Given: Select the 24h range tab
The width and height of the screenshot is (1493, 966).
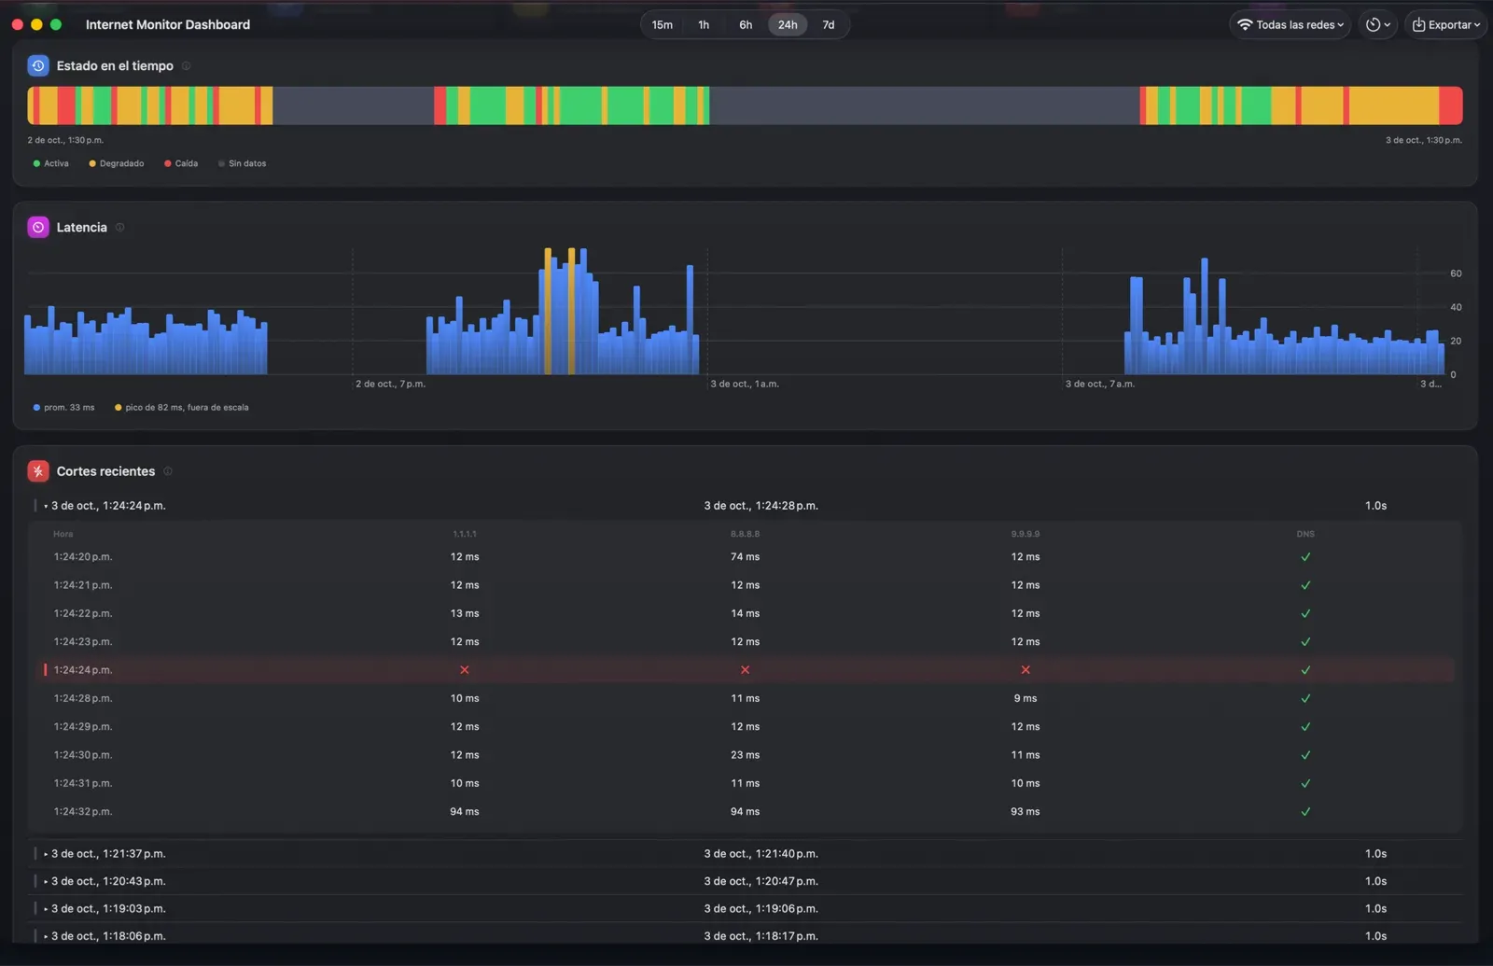Looking at the screenshot, I should 788,25.
